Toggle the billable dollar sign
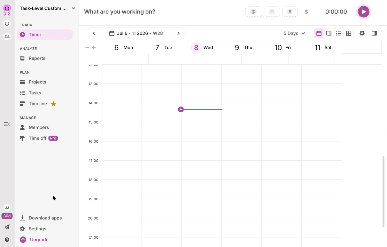 pyautogui.click(x=306, y=12)
